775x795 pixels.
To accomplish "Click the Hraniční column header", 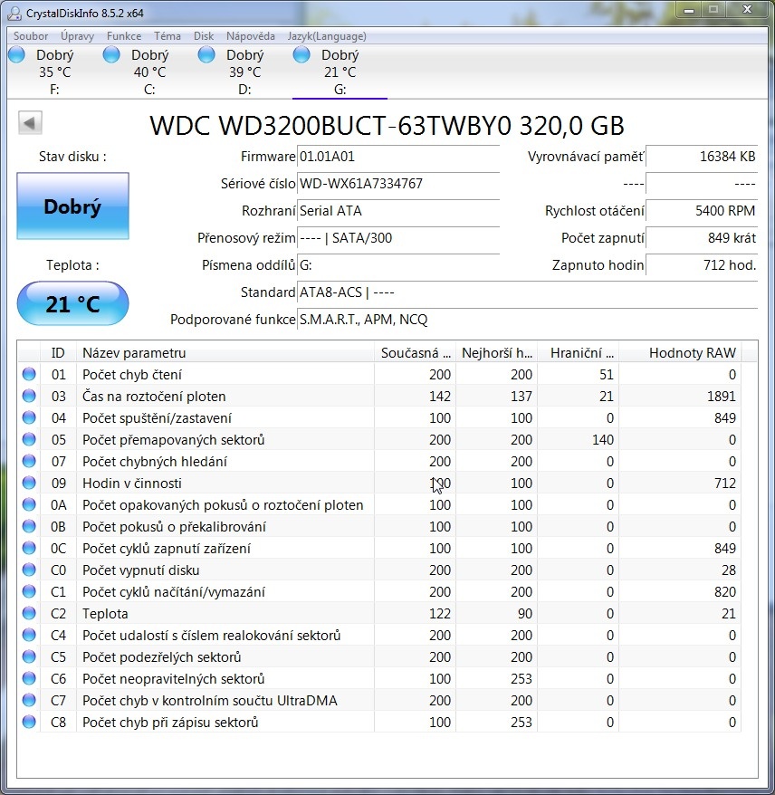I will point(578,353).
